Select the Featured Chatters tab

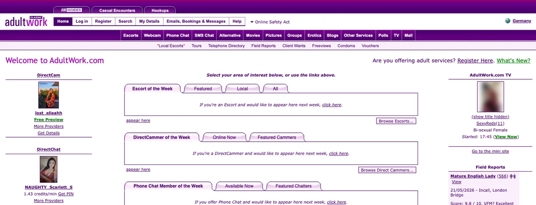(293, 186)
